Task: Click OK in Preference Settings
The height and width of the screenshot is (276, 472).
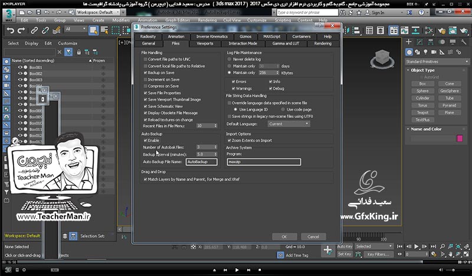Action: 284,237
